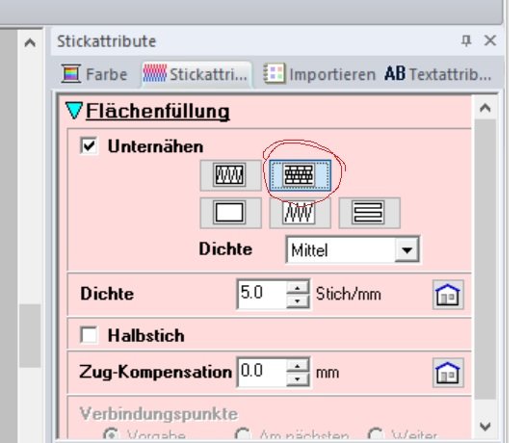Open the Textattribute tab
Viewport: 524px width, 443px height.
click(x=438, y=74)
